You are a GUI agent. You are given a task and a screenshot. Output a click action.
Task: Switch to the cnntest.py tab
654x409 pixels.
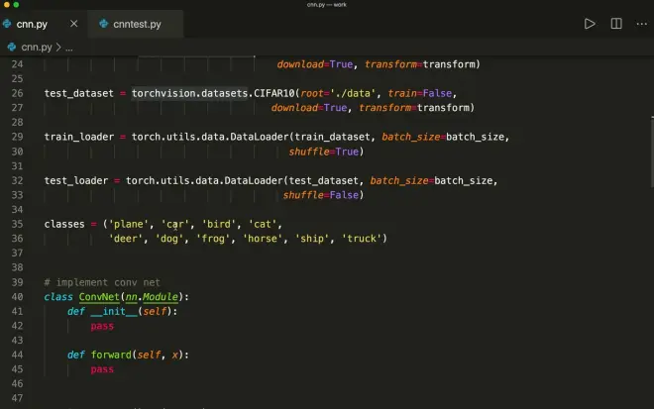pos(136,24)
